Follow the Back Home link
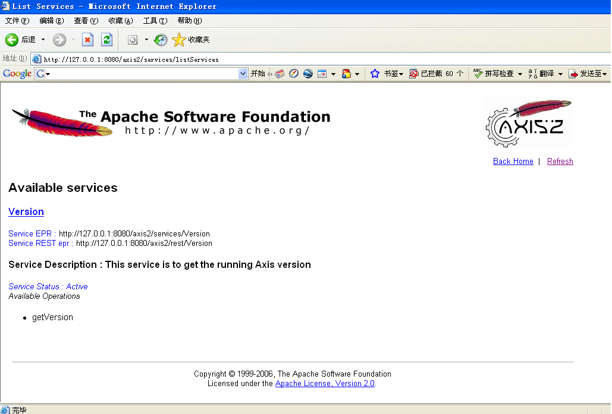Viewport: 612px width, 414px height. click(x=513, y=162)
